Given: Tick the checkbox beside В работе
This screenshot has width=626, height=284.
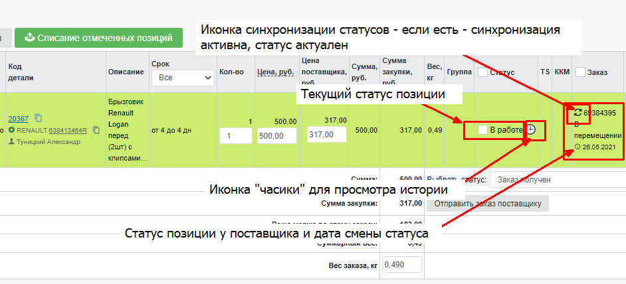Looking at the screenshot, I should pos(482,130).
